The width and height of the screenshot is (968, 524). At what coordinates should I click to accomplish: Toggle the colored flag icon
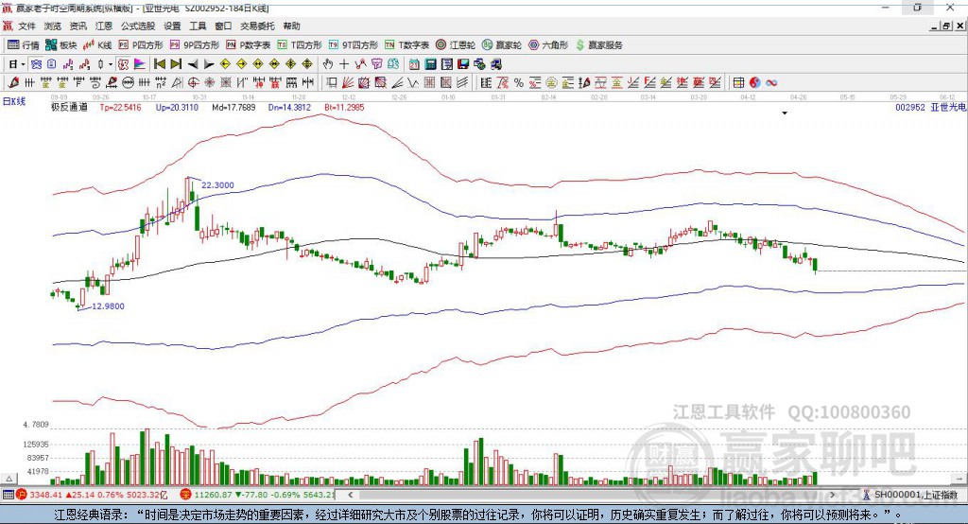coord(140,64)
